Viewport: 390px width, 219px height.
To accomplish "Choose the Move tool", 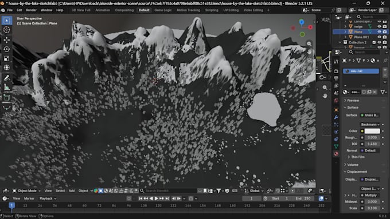I will click(x=7, y=40).
